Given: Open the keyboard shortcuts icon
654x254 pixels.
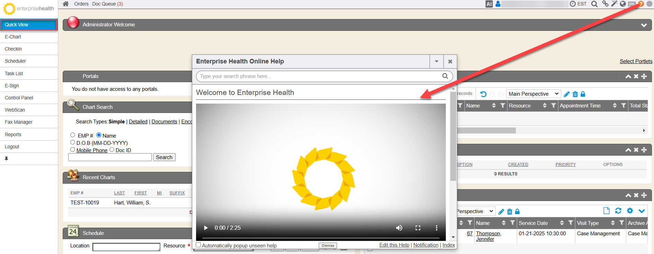Looking at the screenshot, I should [x=632, y=4].
